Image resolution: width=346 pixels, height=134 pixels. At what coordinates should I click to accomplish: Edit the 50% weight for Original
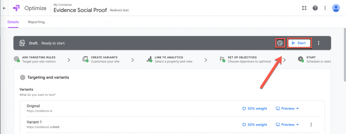[254, 108]
